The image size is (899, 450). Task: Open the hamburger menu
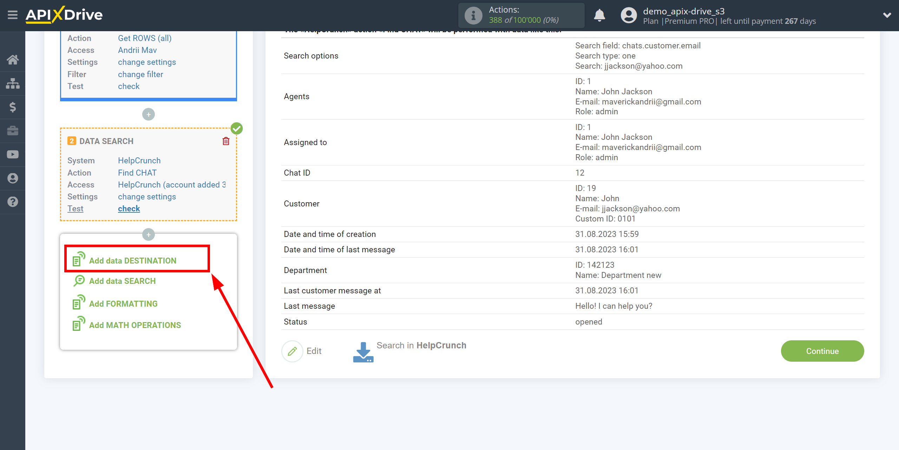point(13,15)
